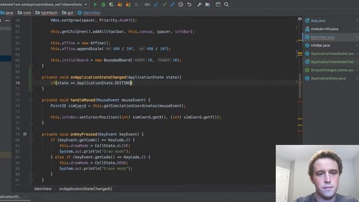Jump to red error stripe near line 73
Viewport: 359px width, 202px height.
tap(300, 102)
